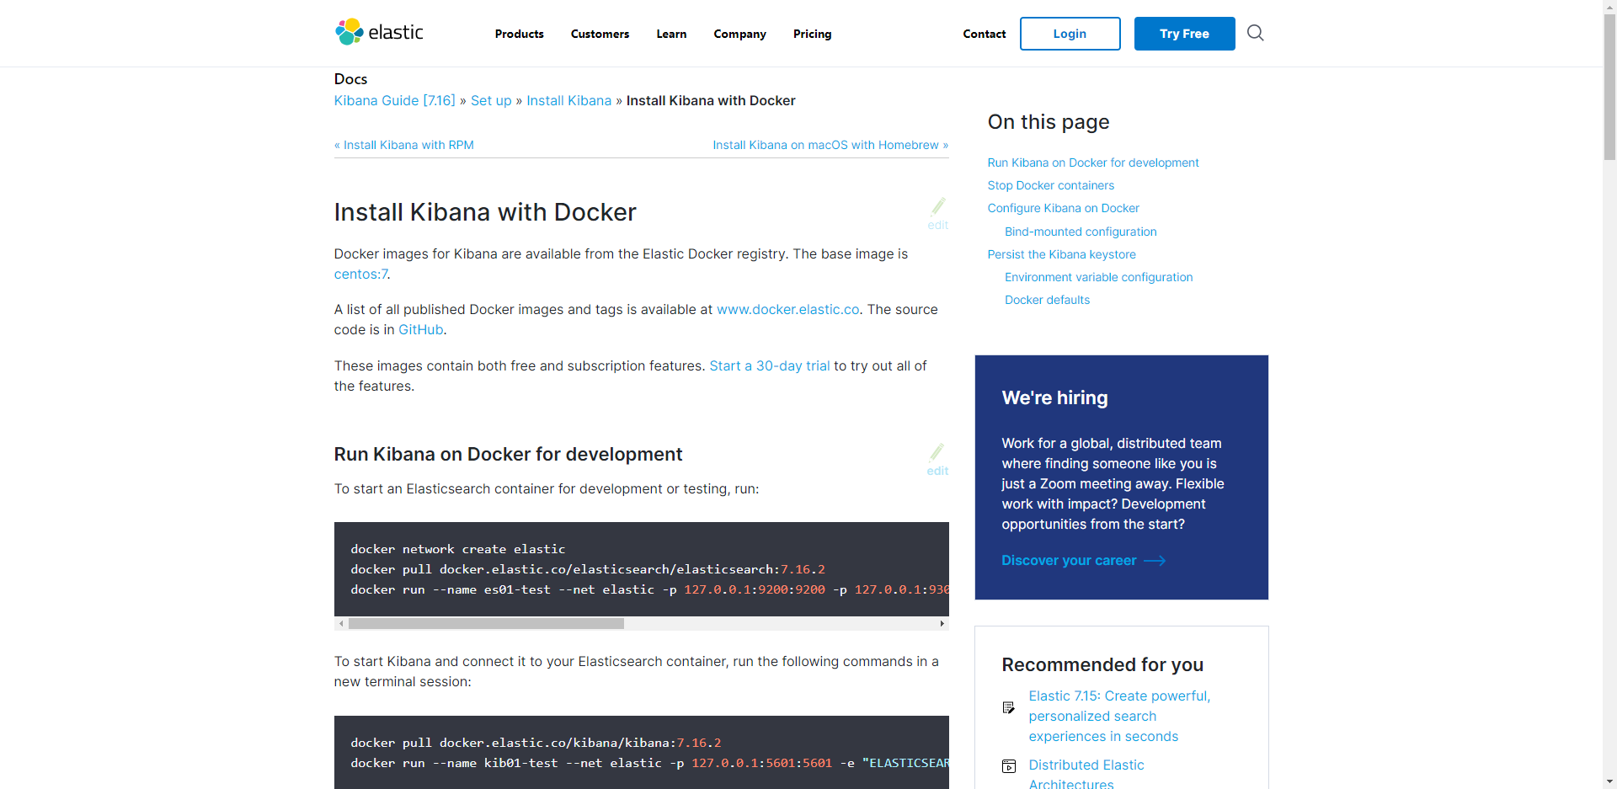Image resolution: width=1617 pixels, height=789 pixels.
Task: Click the We're hiring heading
Action: pyautogui.click(x=1054, y=397)
